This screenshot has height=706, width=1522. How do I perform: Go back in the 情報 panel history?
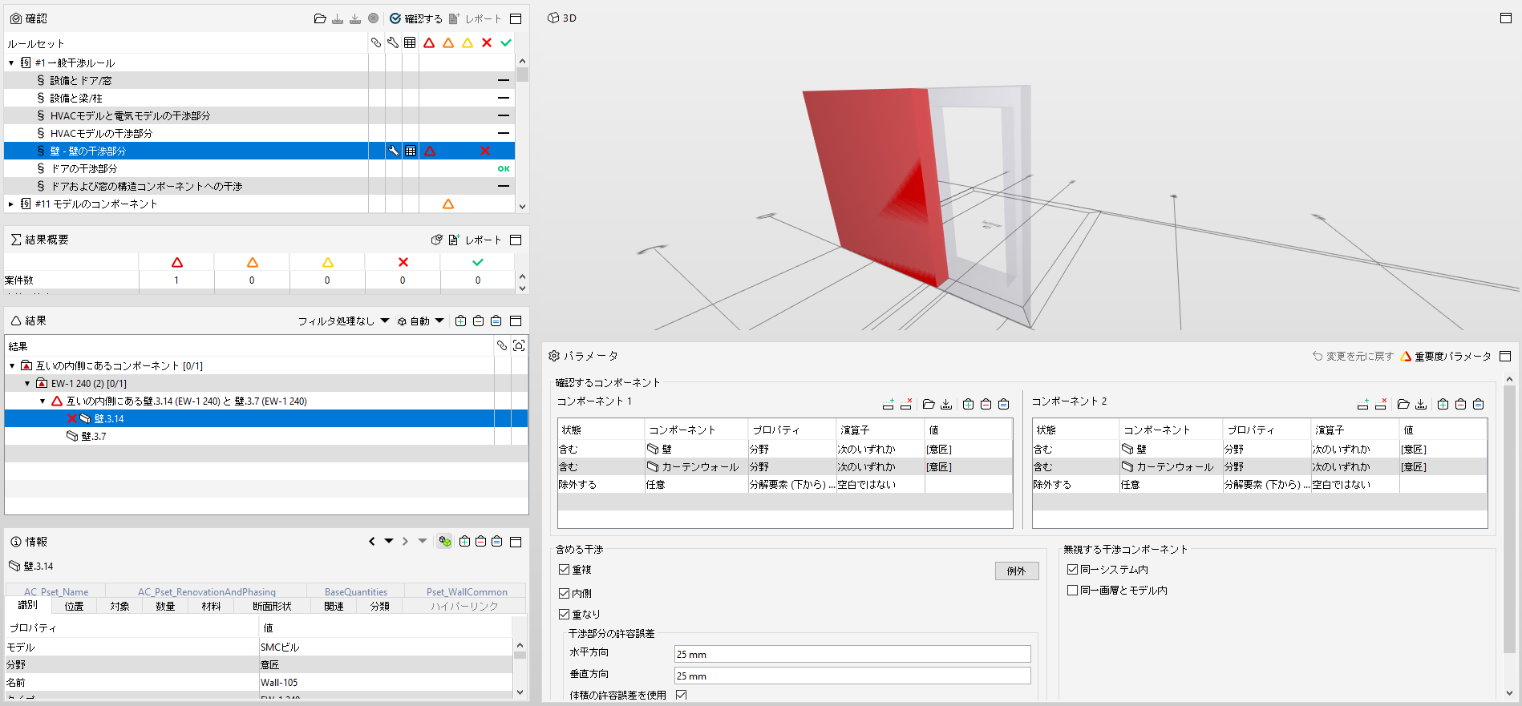372,542
